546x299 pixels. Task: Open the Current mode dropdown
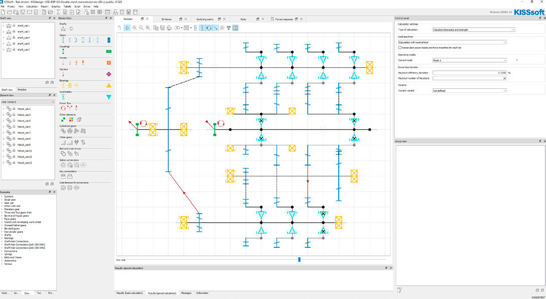tap(469, 60)
